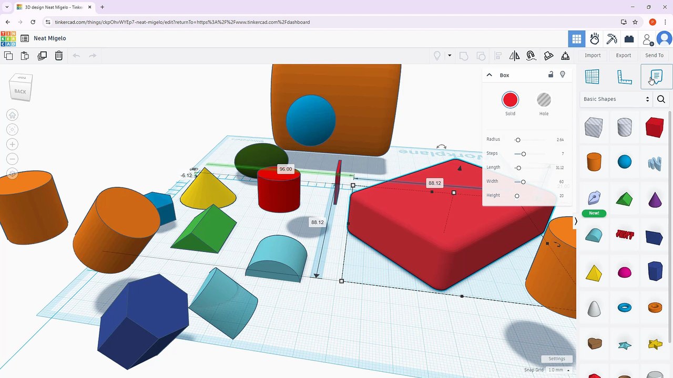Click the Import button
The height and width of the screenshot is (378, 673).
593,55
